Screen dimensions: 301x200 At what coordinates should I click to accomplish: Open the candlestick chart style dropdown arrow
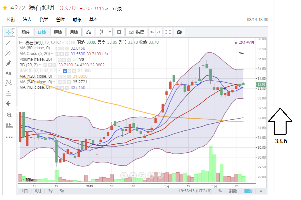(110, 32)
